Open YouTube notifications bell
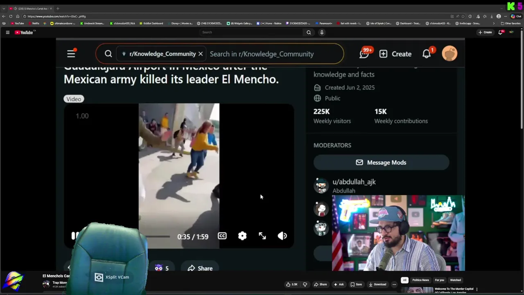 500,32
